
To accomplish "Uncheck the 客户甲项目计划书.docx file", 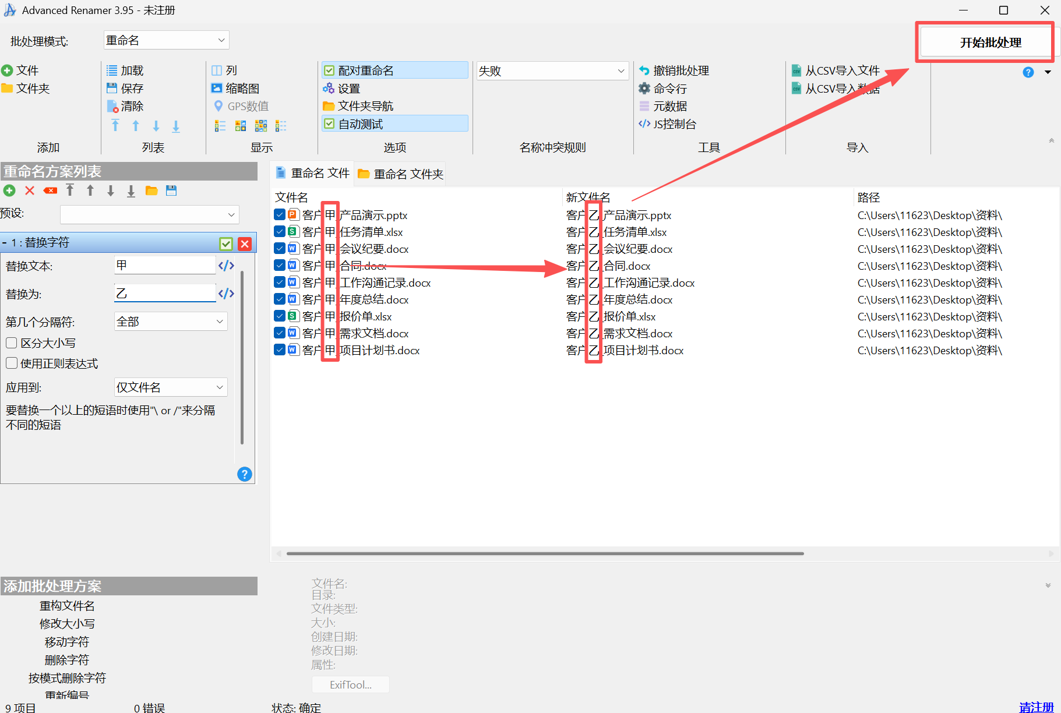I will (x=280, y=350).
